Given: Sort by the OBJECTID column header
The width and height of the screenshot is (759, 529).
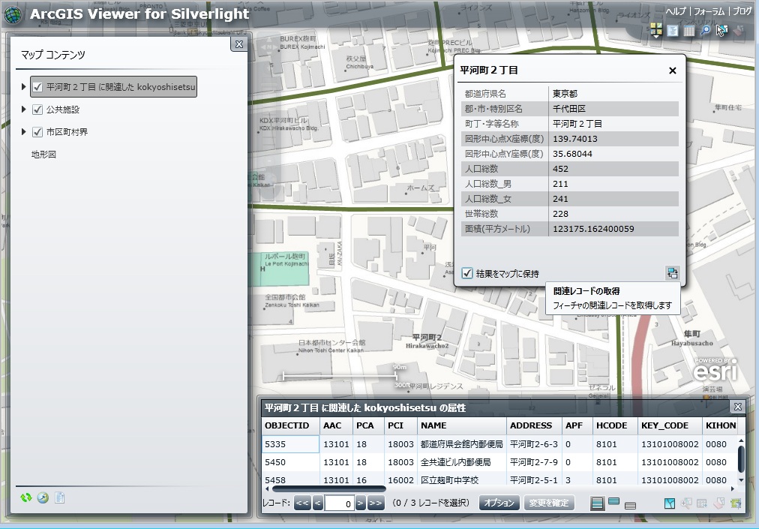Looking at the screenshot, I should click(290, 425).
